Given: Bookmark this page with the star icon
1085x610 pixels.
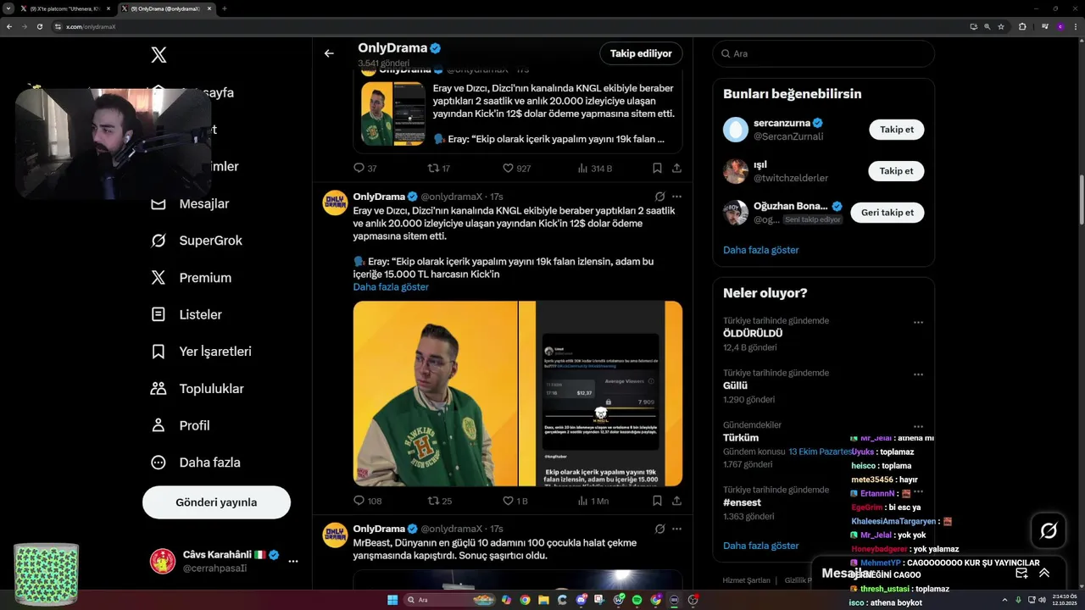Looking at the screenshot, I should [1001, 26].
